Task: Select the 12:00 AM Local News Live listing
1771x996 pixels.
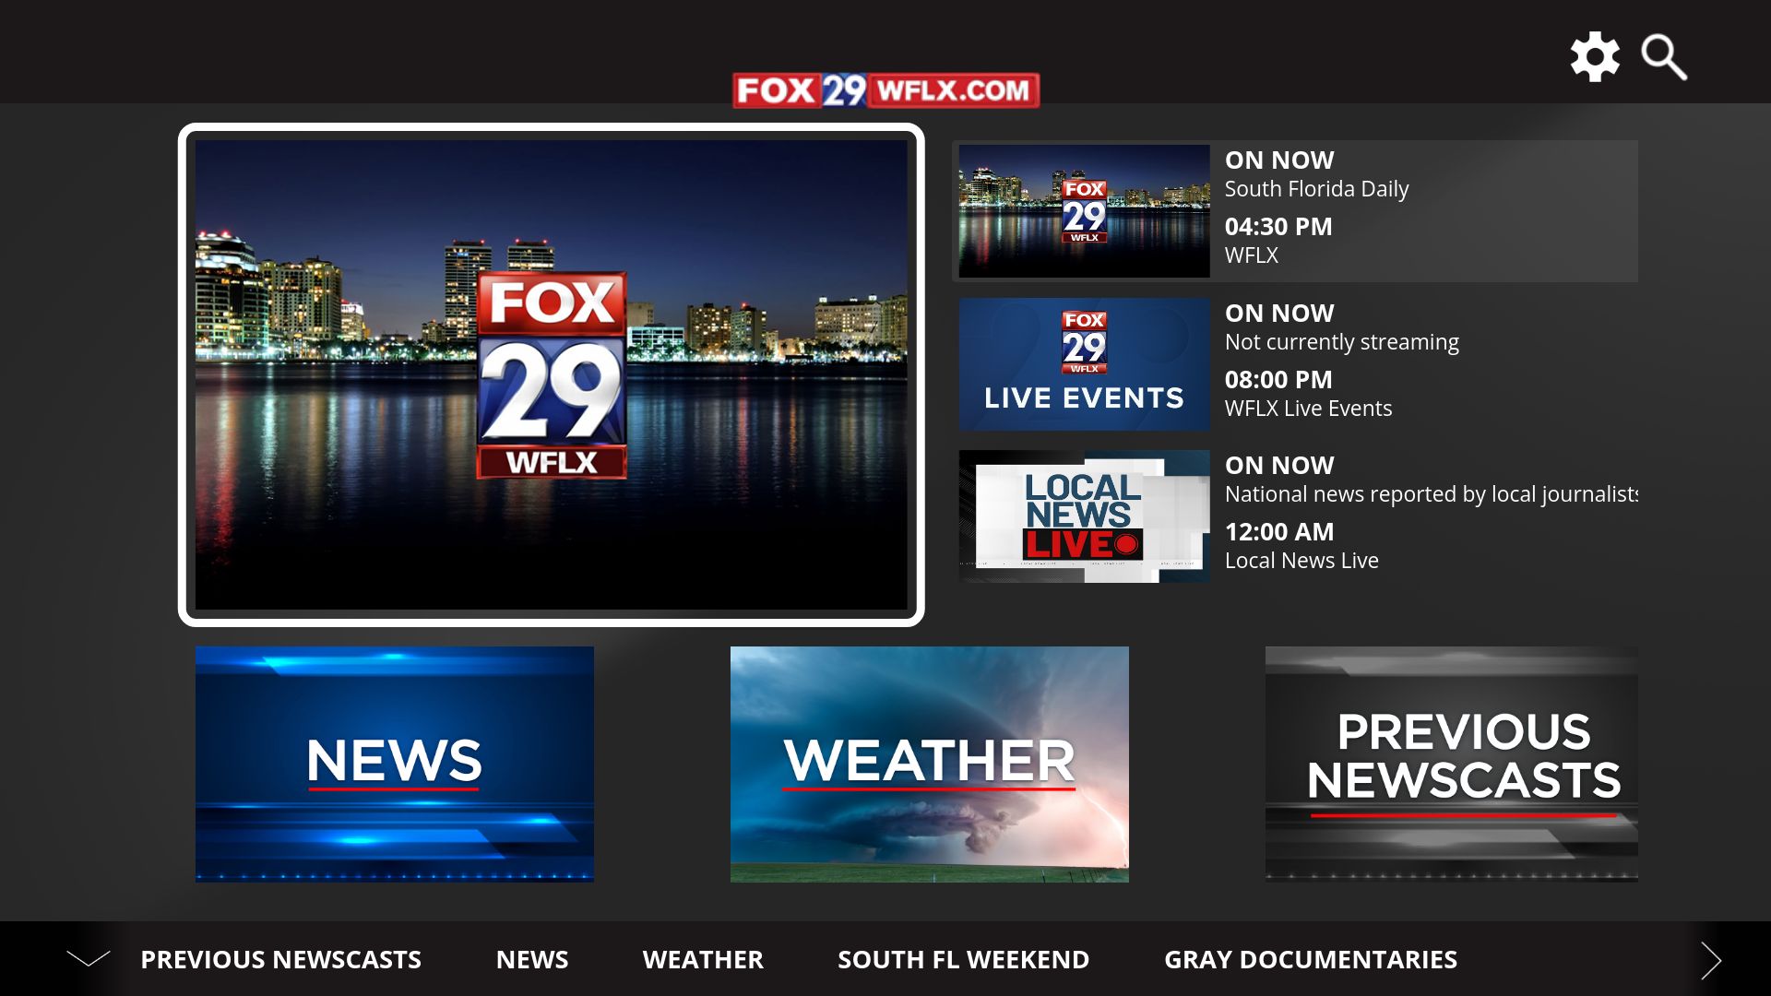Action: pos(1302,546)
